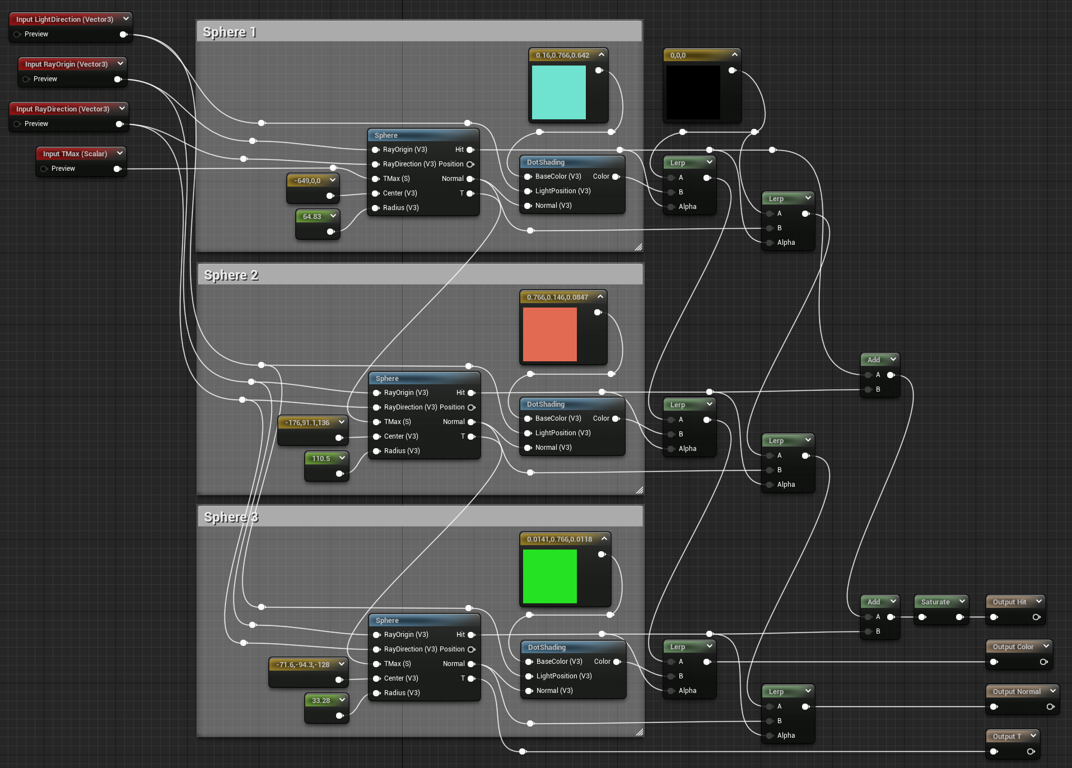Viewport: 1072px width, 768px height.
Task: Click the Output Normal node's input pin
Action: [994, 706]
